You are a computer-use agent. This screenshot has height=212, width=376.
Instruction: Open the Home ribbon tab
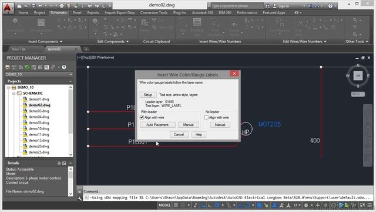coord(23,12)
